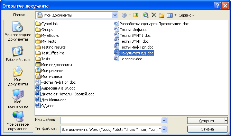The height and width of the screenshot is (136, 231).
Task: Select the file Тесты ВМИП.doc
Action: pos(131,41)
